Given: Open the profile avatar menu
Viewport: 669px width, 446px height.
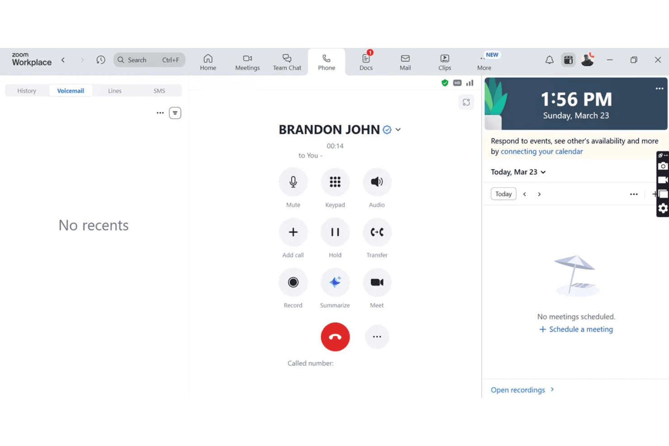Looking at the screenshot, I should click(587, 60).
